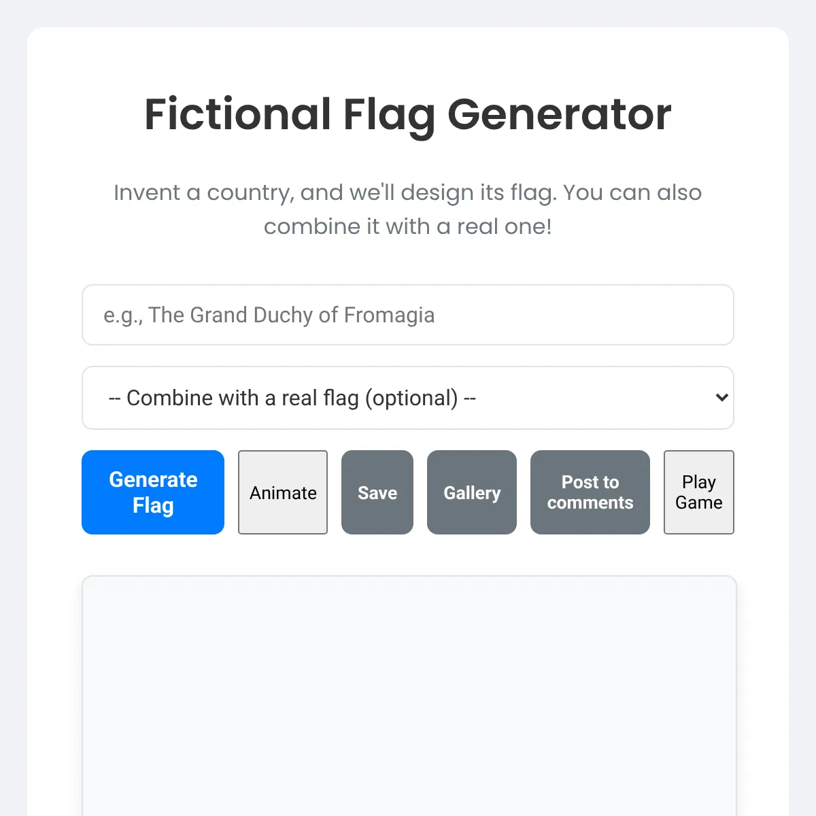The image size is (816, 816).
Task: Open the Gallery
Action: (472, 492)
